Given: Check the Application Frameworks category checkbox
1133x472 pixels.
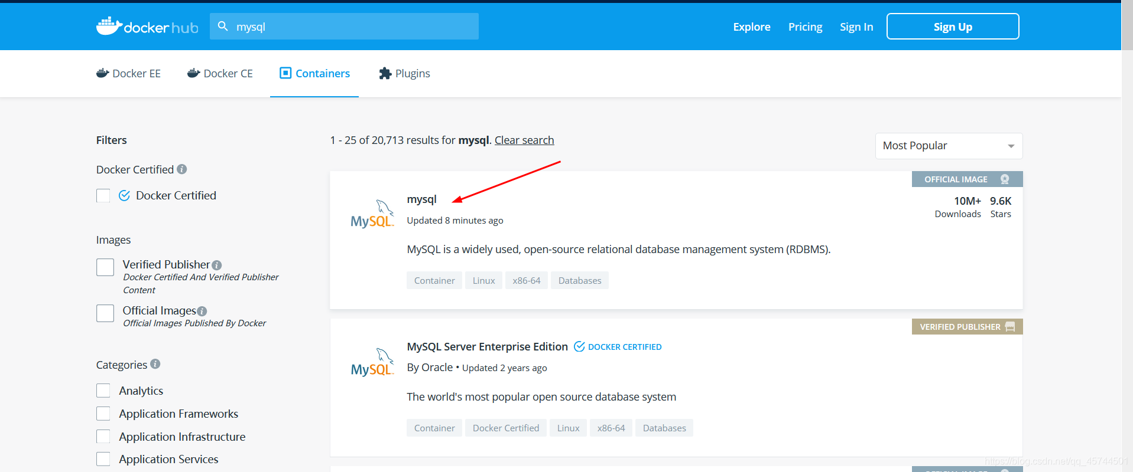Looking at the screenshot, I should click(x=103, y=414).
